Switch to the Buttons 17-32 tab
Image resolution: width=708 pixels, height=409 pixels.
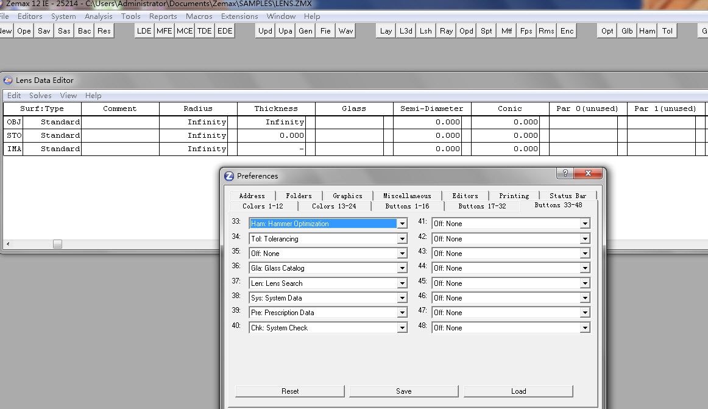tap(482, 206)
